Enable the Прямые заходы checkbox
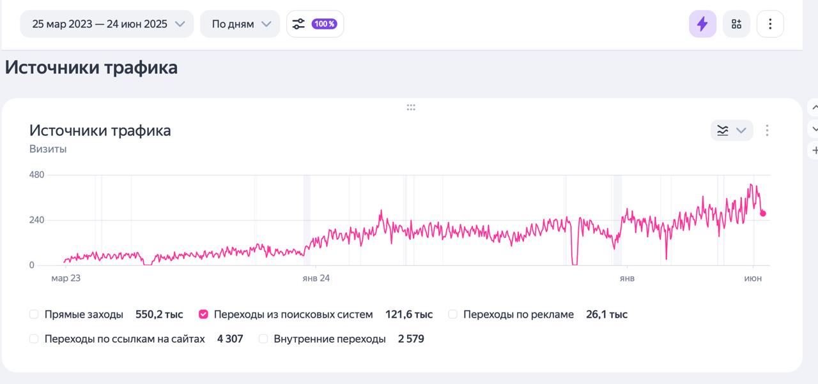The width and height of the screenshot is (818, 384). tap(33, 314)
